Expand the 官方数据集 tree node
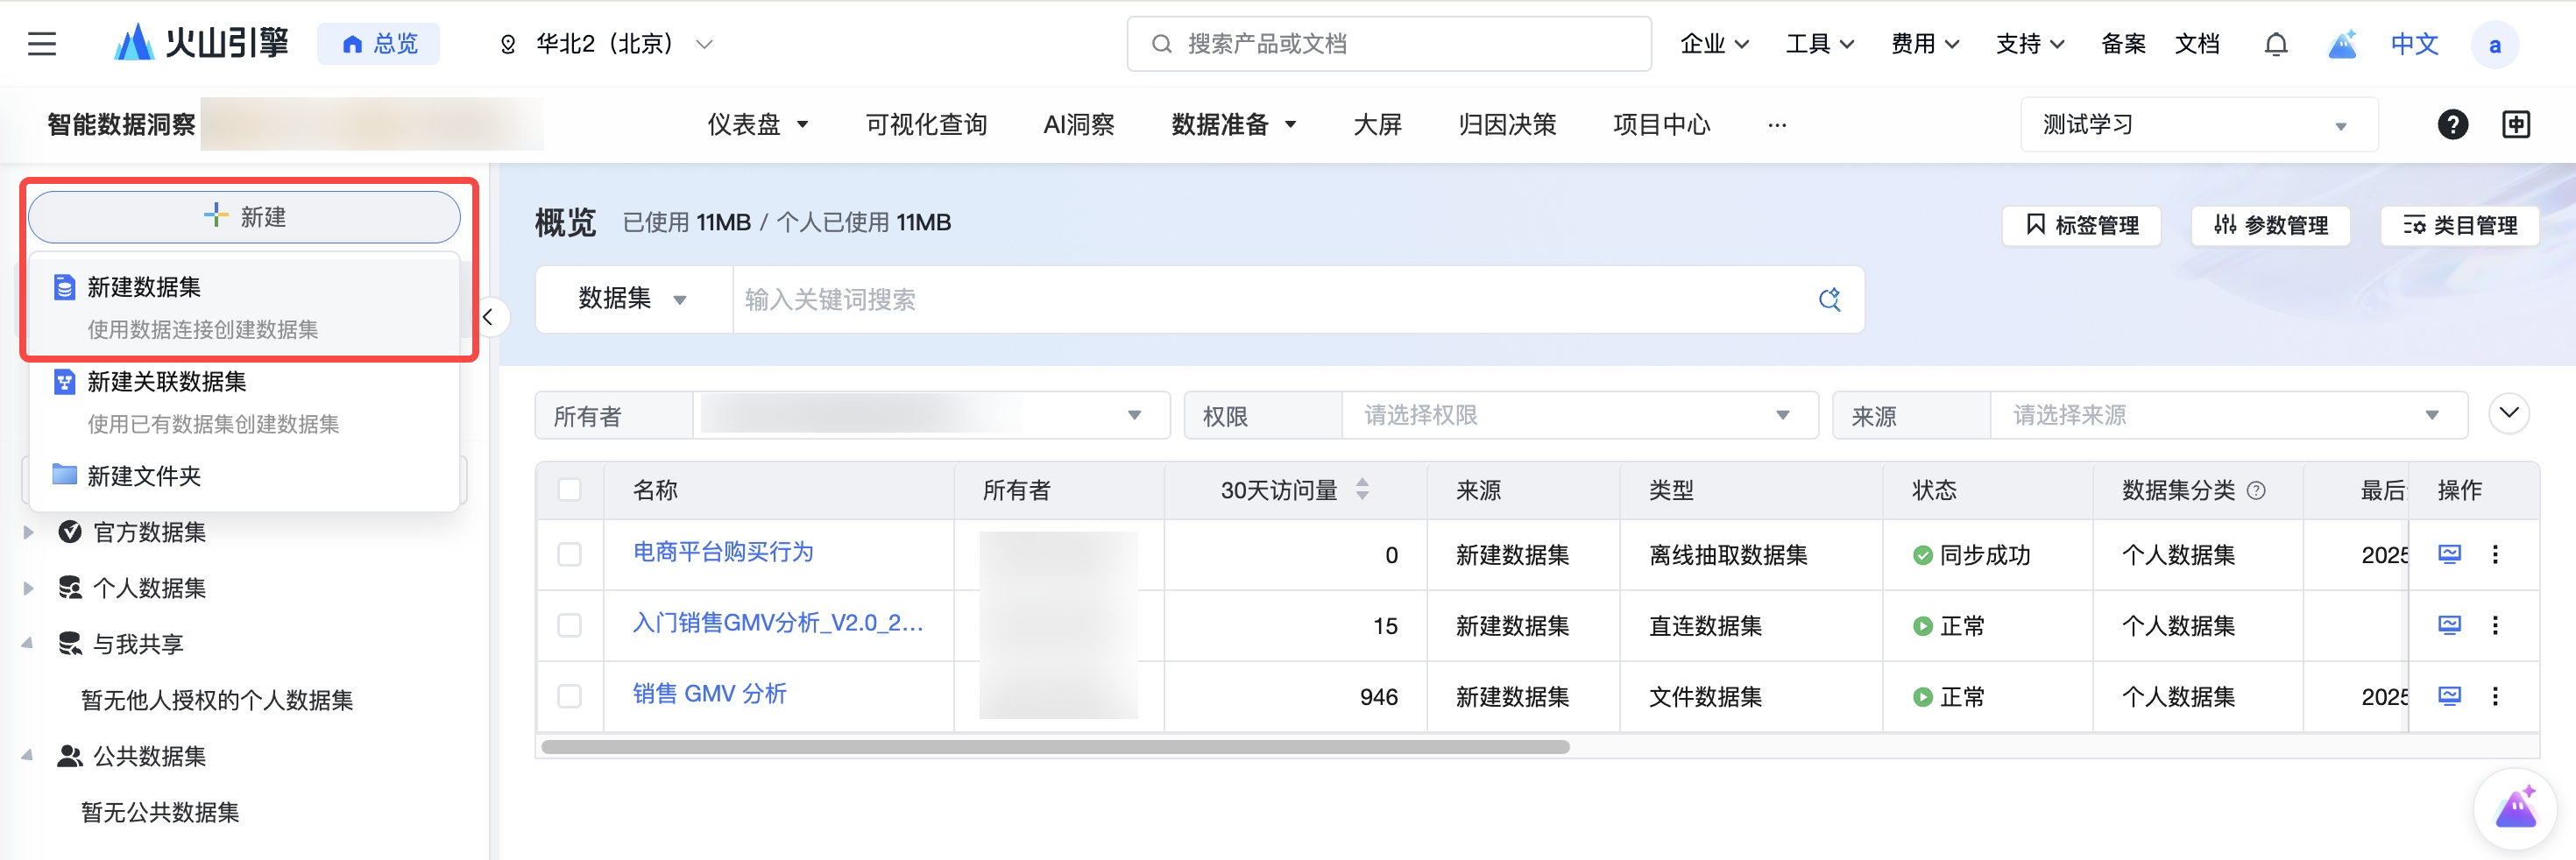Screen dimensions: 2576x860 pos(28,532)
